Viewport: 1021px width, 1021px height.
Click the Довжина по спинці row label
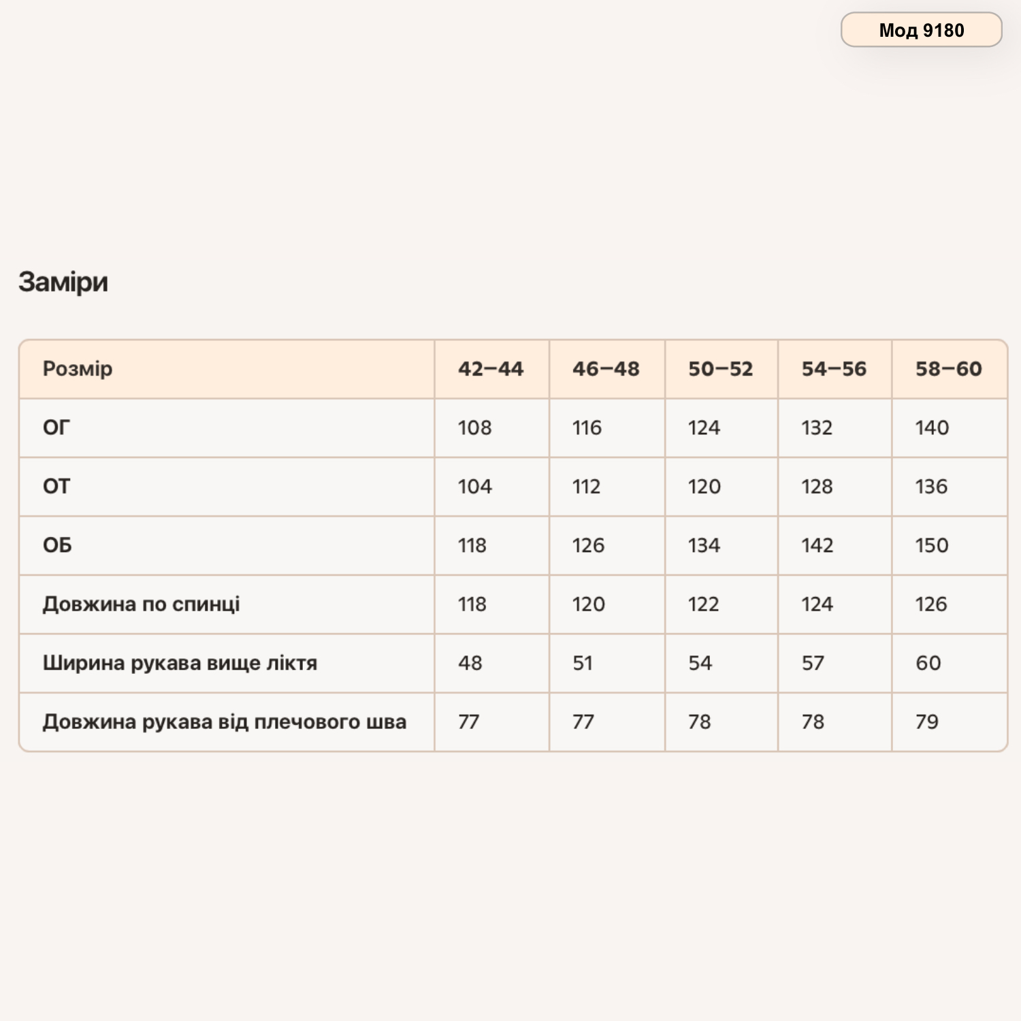142,604
